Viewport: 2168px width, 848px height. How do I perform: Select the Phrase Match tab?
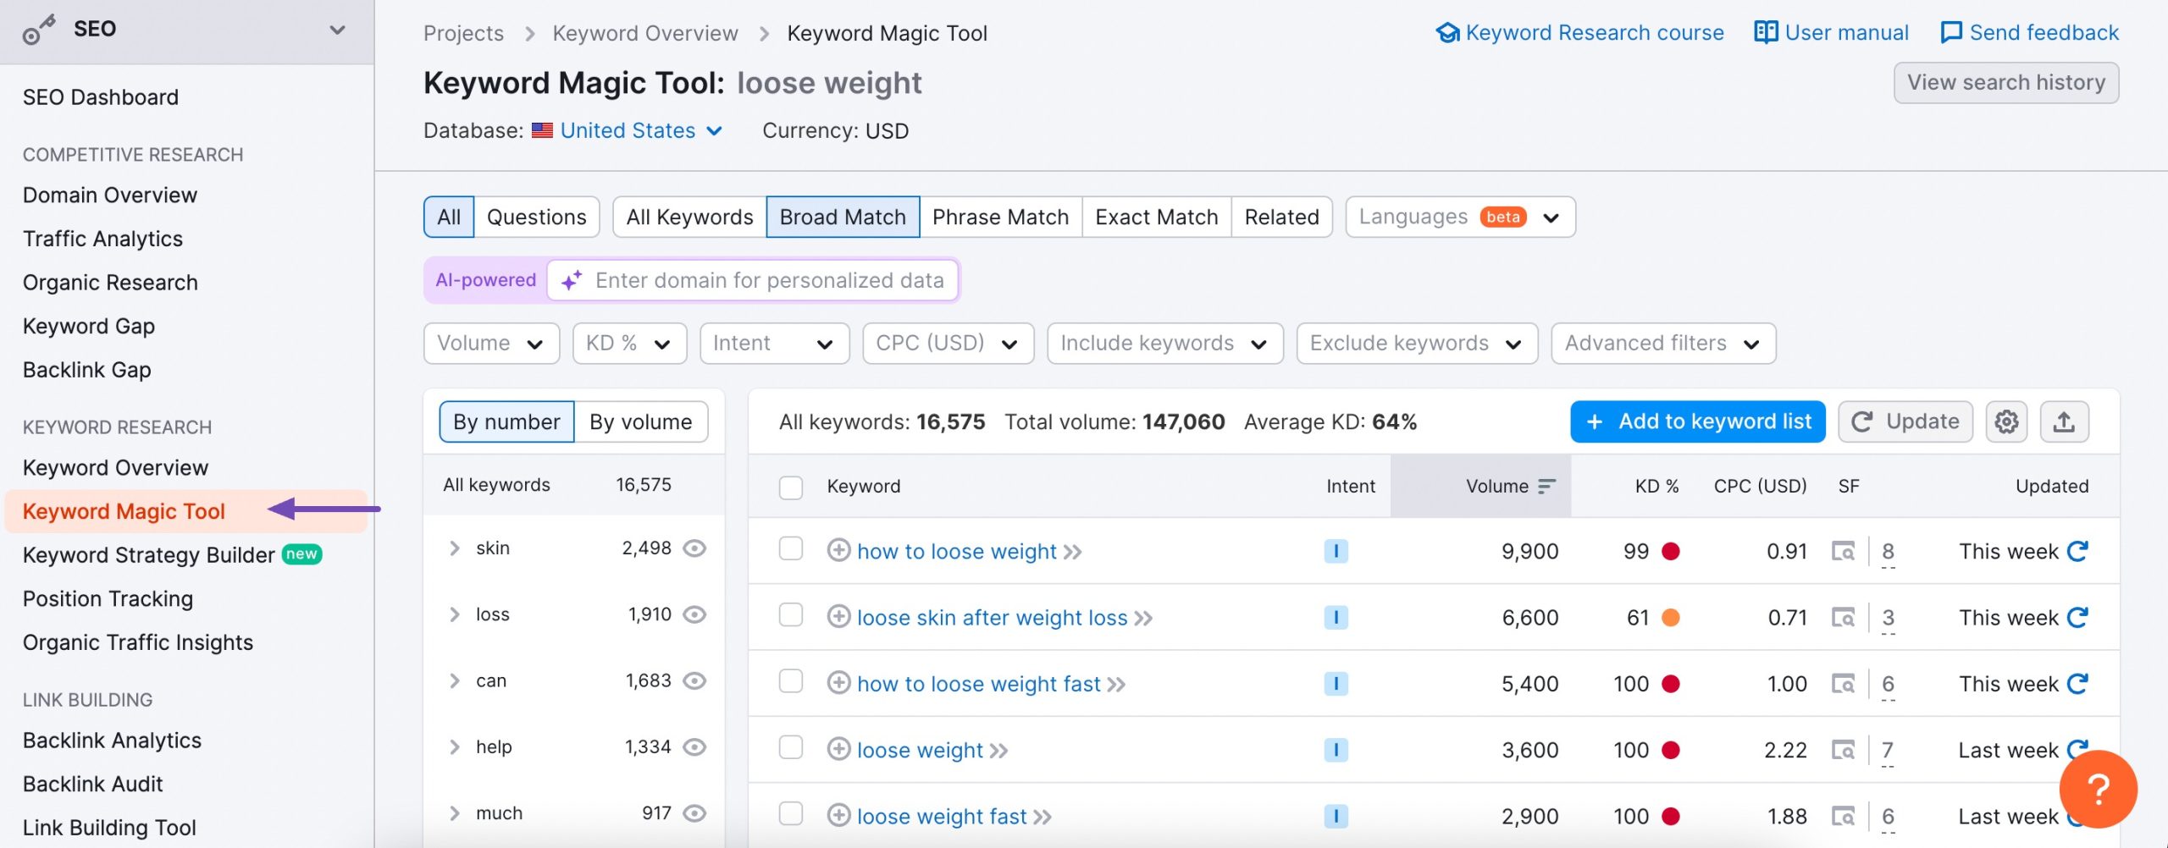tap(1000, 217)
